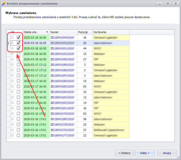Tick the checkbox for the order with 65 positions
Image resolution: width=181 pixels, height=160 pixels.
click(18, 86)
